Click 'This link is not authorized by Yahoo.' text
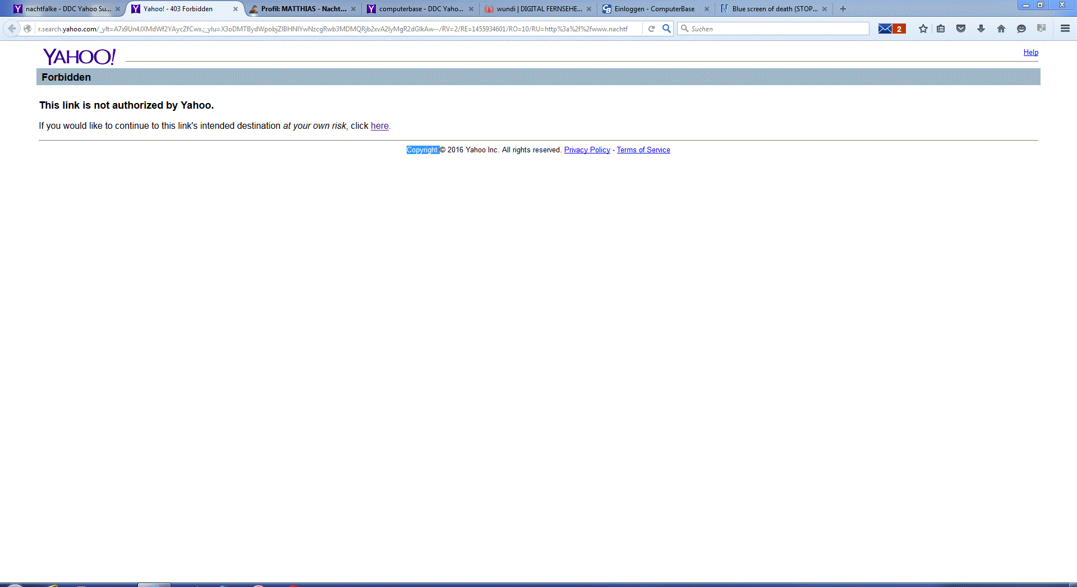The height and width of the screenshot is (587, 1077). click(127, 105)
